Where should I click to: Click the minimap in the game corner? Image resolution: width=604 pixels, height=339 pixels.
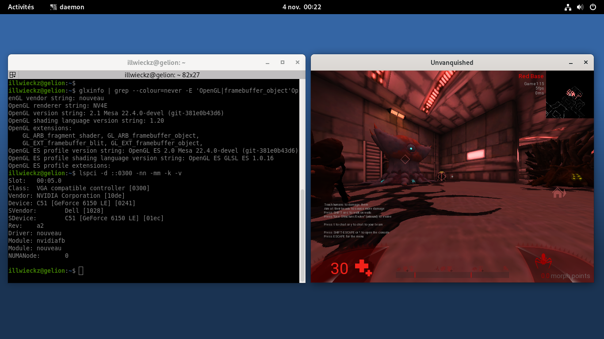pyautogui.click(x=570, y=94)
